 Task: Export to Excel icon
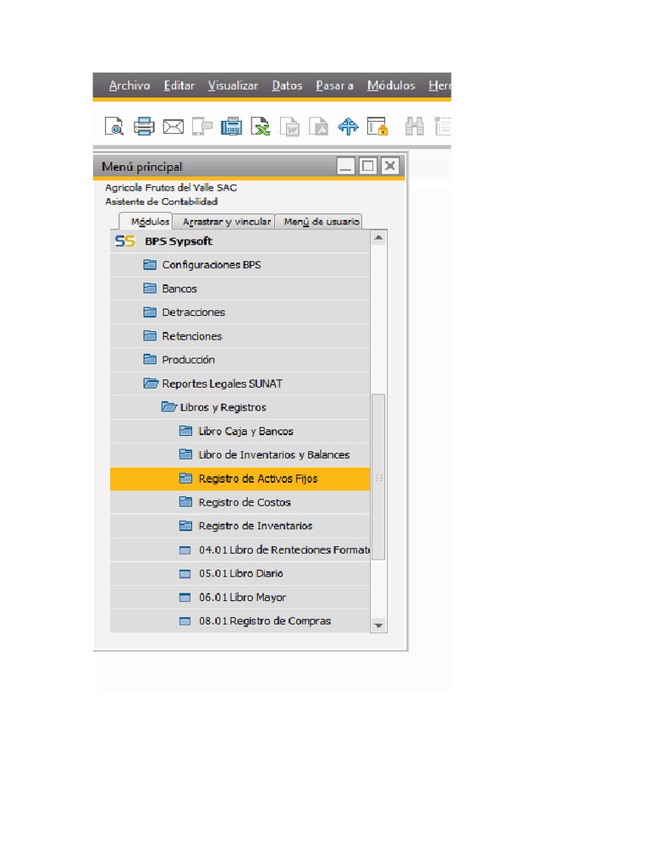point(261,127)
